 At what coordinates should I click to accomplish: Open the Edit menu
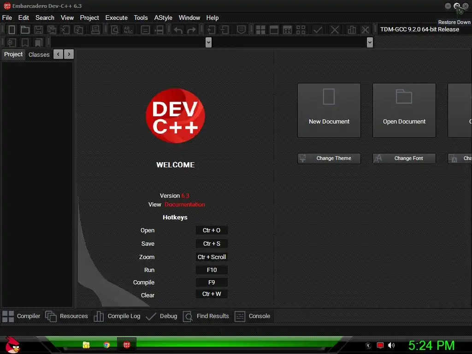pos(24,18)
